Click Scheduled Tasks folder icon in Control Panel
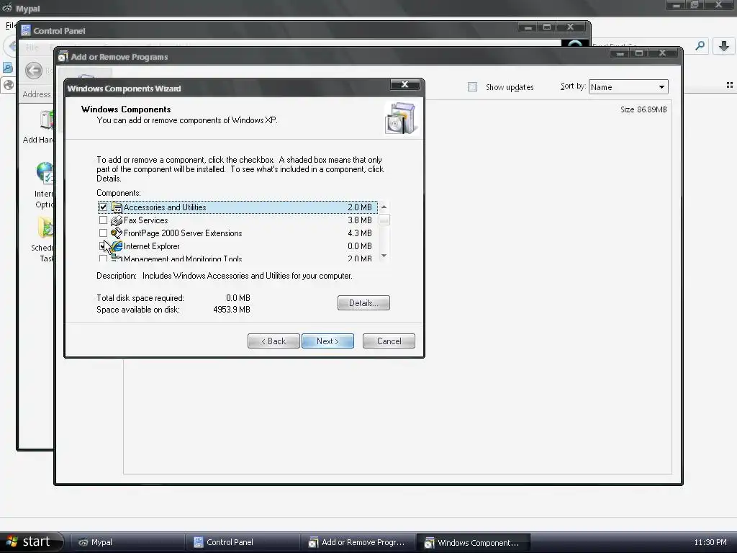 [47, 228]
